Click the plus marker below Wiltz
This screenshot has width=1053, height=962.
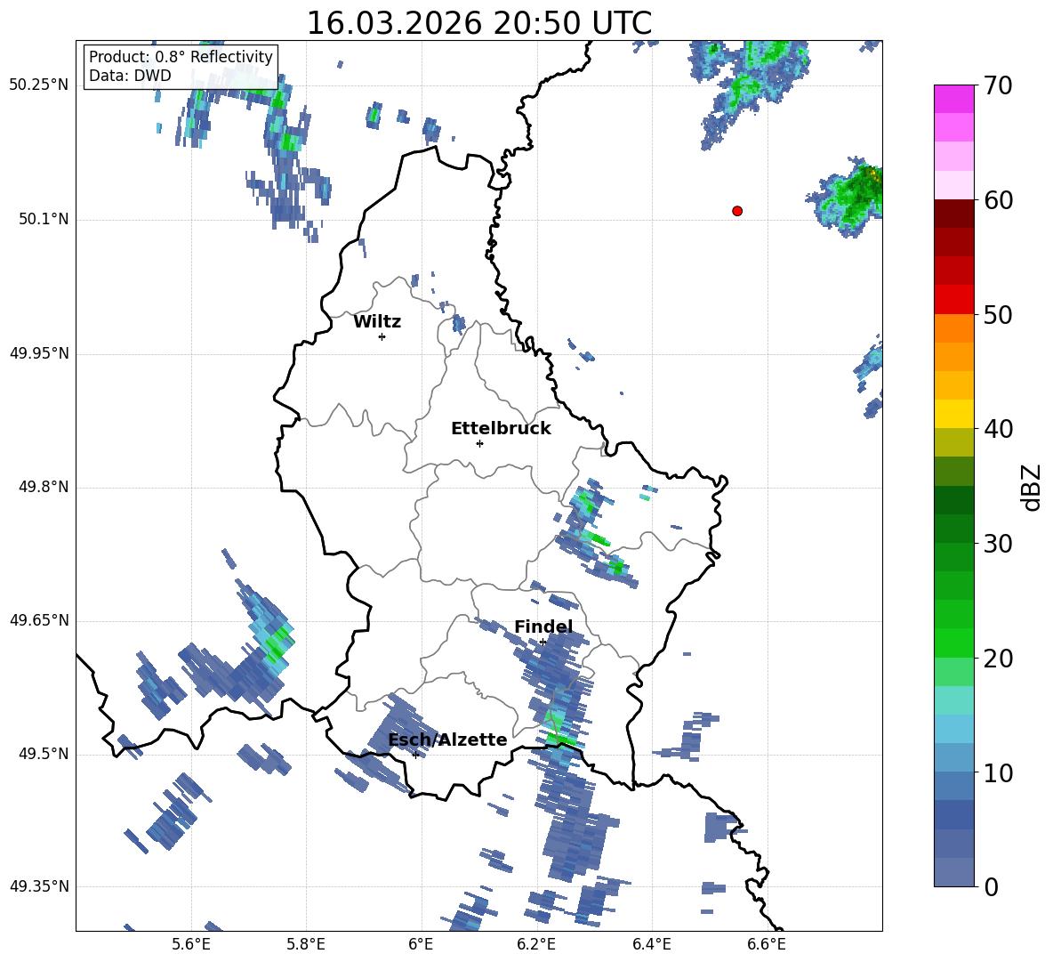click(x=382, y=336)
